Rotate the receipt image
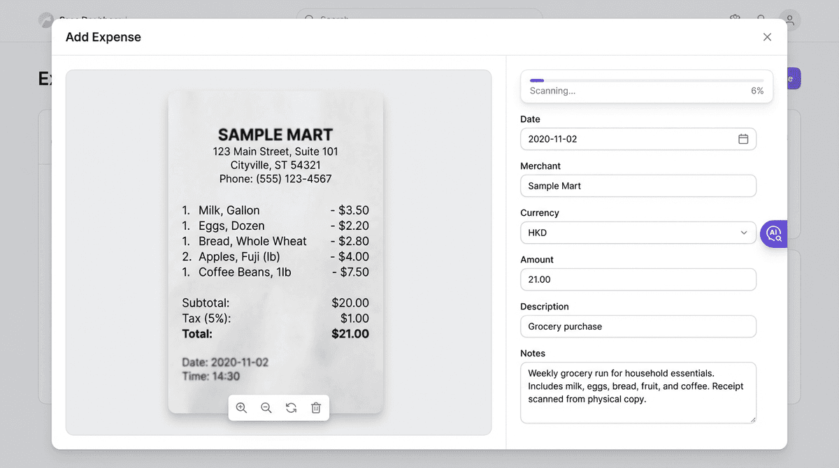 pyautogui.click(x=291, y=407)
